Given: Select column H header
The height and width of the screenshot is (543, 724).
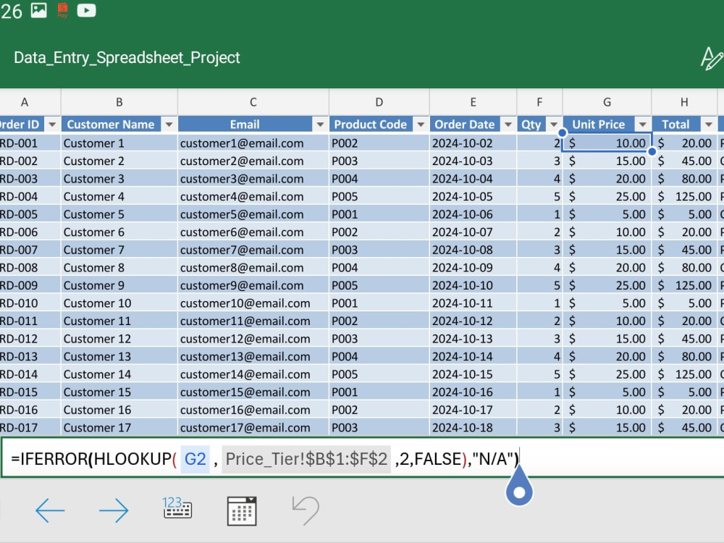Looking at the screenshot, I should [684, 102].
